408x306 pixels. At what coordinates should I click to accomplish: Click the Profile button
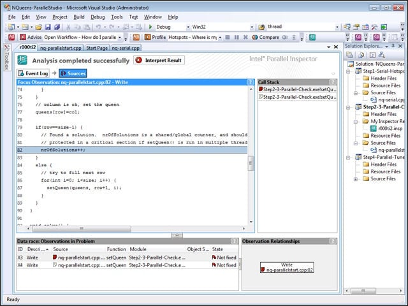coord(156,37)
